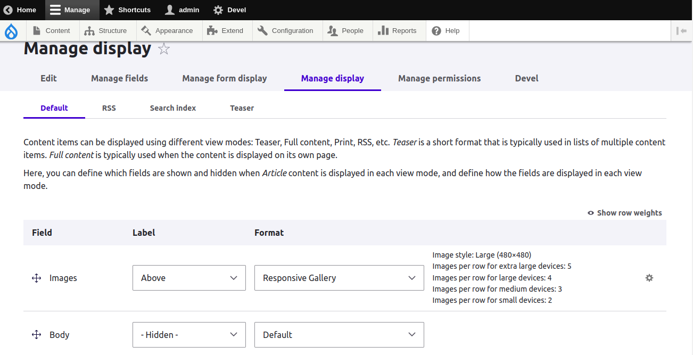Star this page as a shortcut

click(164, 49)
